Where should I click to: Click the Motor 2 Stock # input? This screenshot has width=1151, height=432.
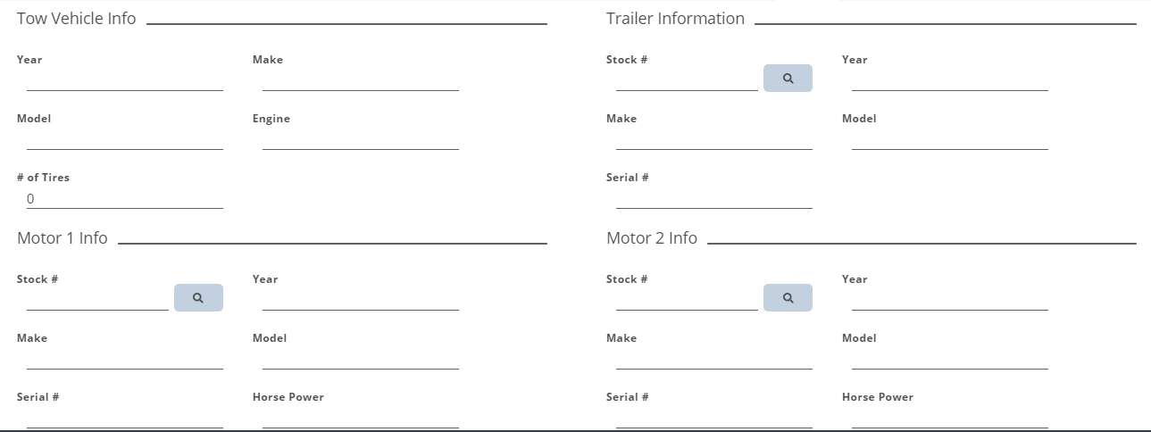tap(688, 300)
